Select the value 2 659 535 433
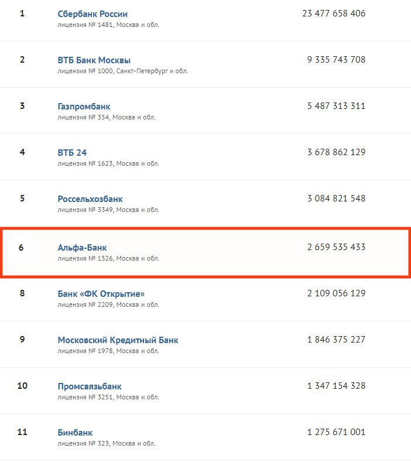Viewport: 411px width, 462px height. (x=336, y=247)
